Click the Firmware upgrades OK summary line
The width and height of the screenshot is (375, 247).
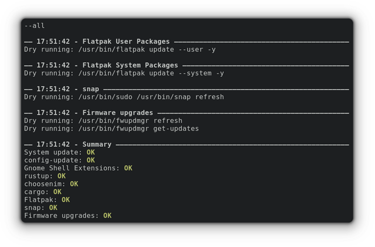click(x=67, y=215)
